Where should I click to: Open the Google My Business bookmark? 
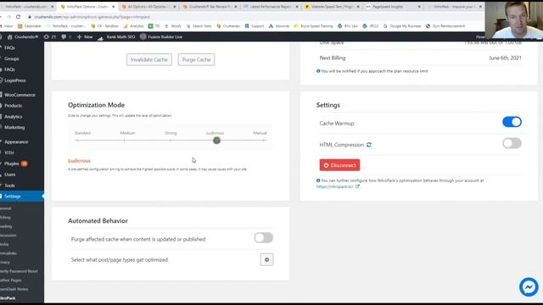click(x=402, y=26)
